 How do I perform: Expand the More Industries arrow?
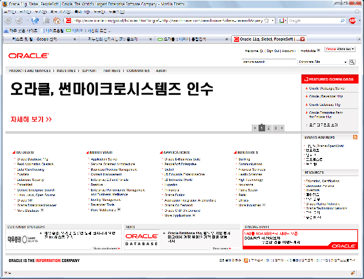click(x=264, y=205)
